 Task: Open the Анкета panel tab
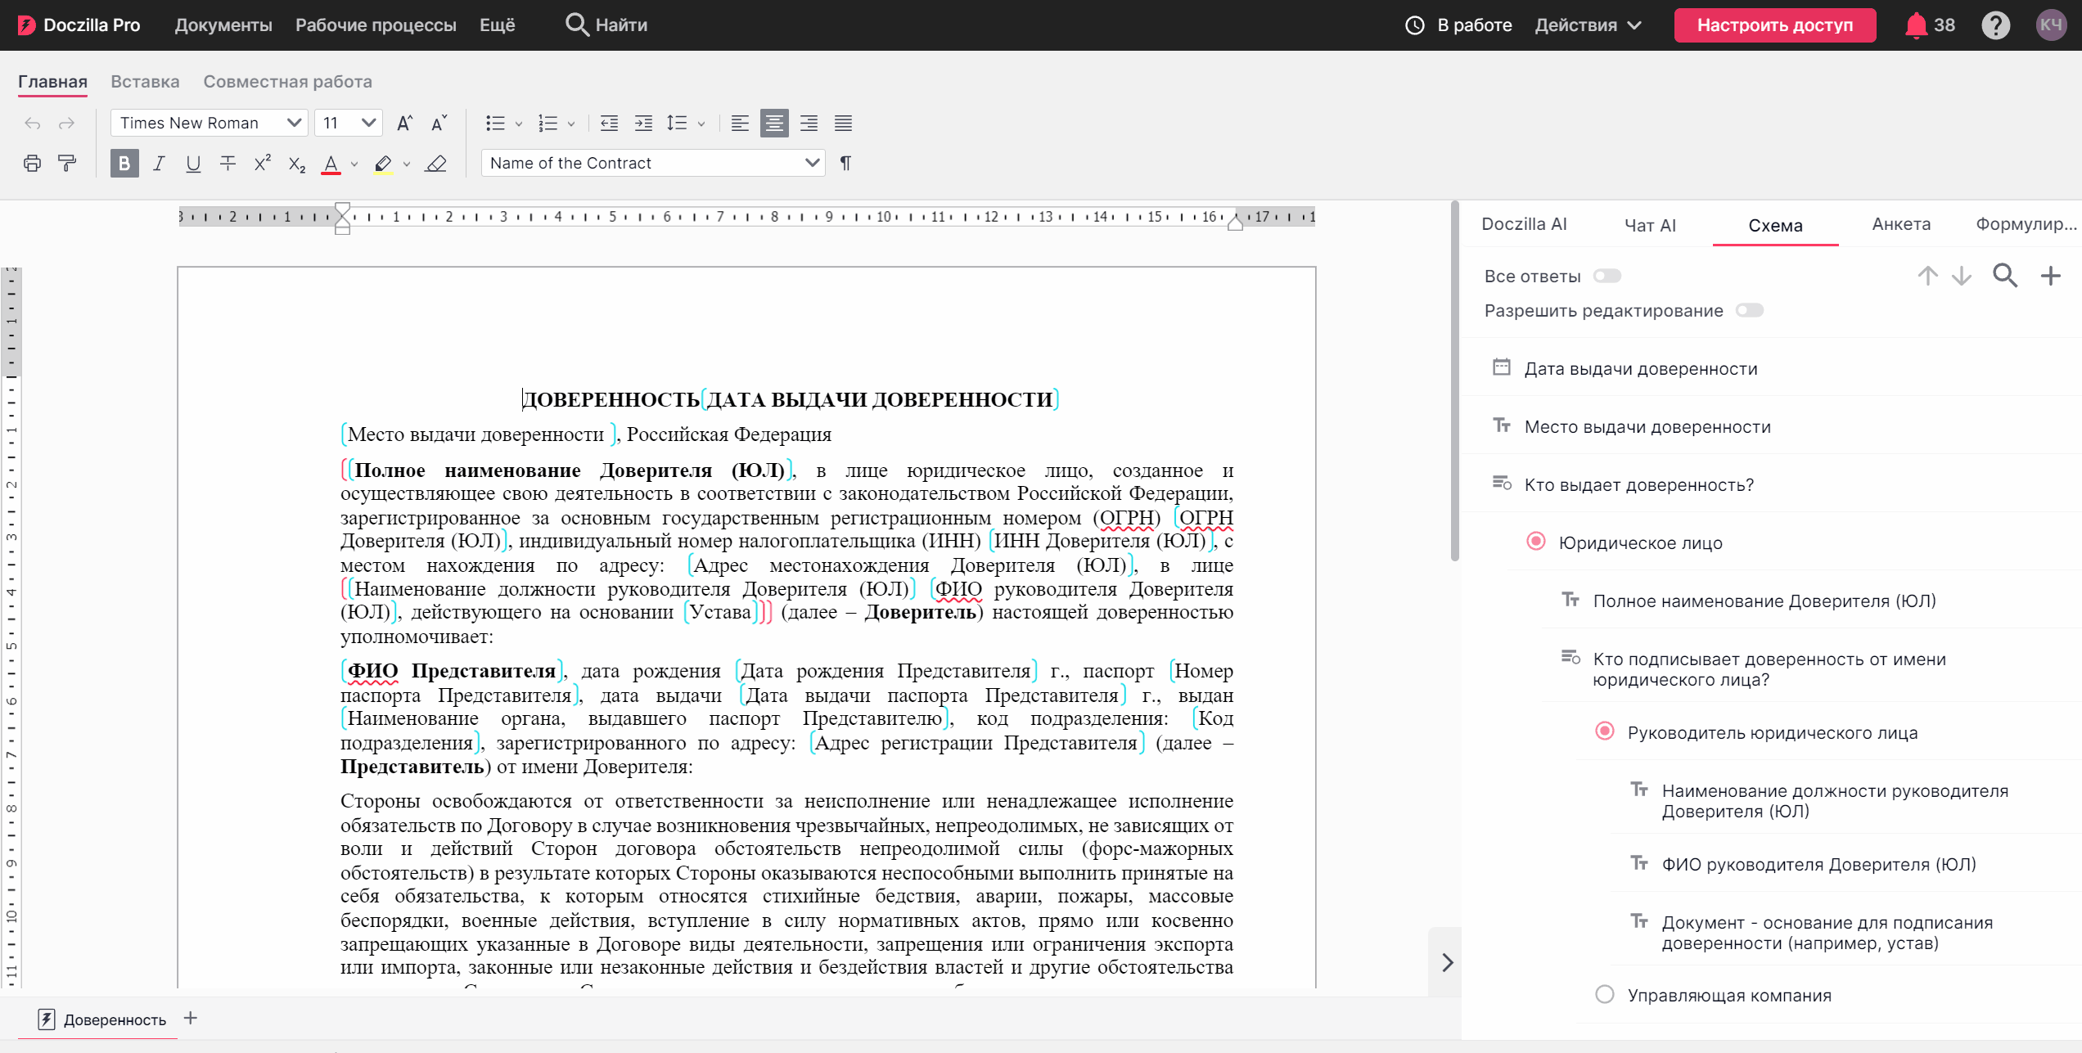coord(1900,224)
